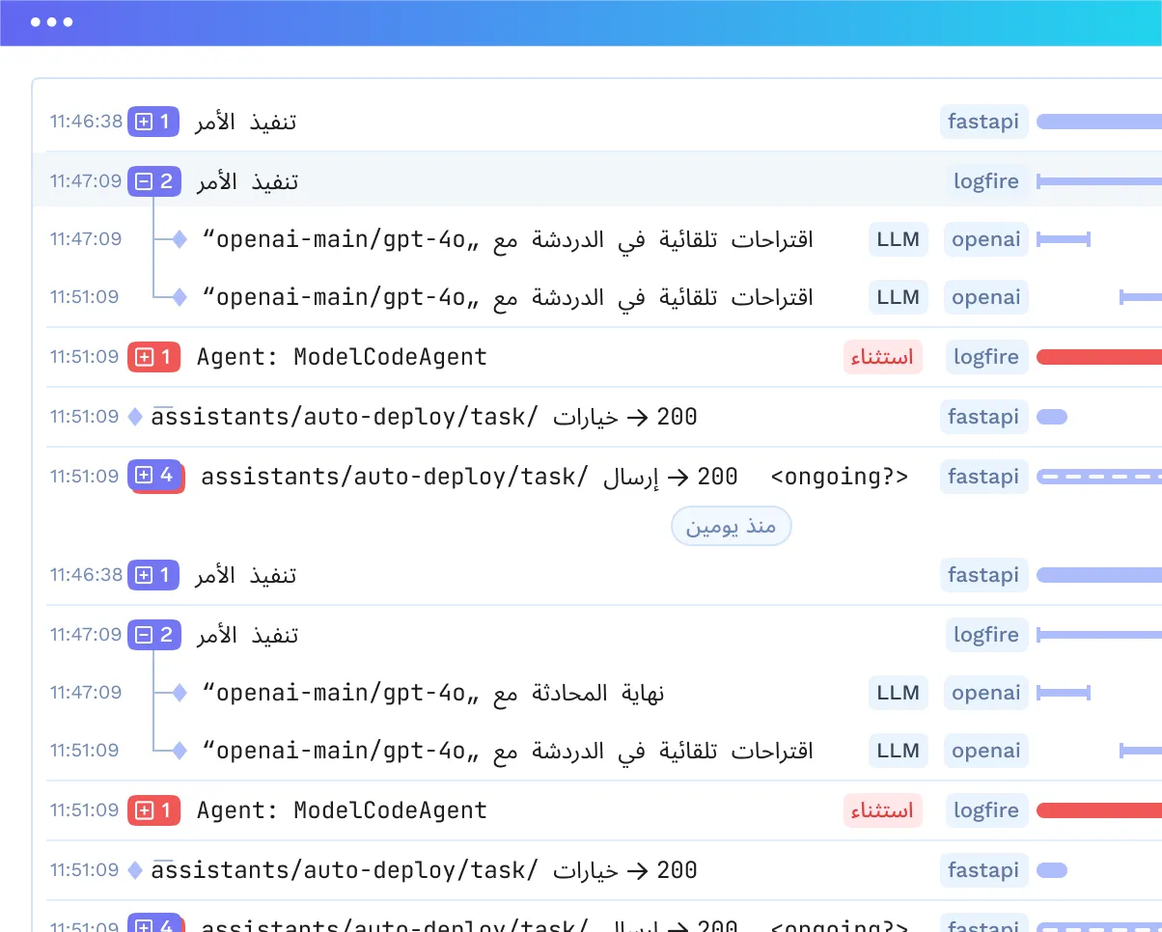Collapse the 11:47:09 span badge "2" below منذ يومين
The width and height of the screenshot is (1162, 932).
(x=153, y=635)
